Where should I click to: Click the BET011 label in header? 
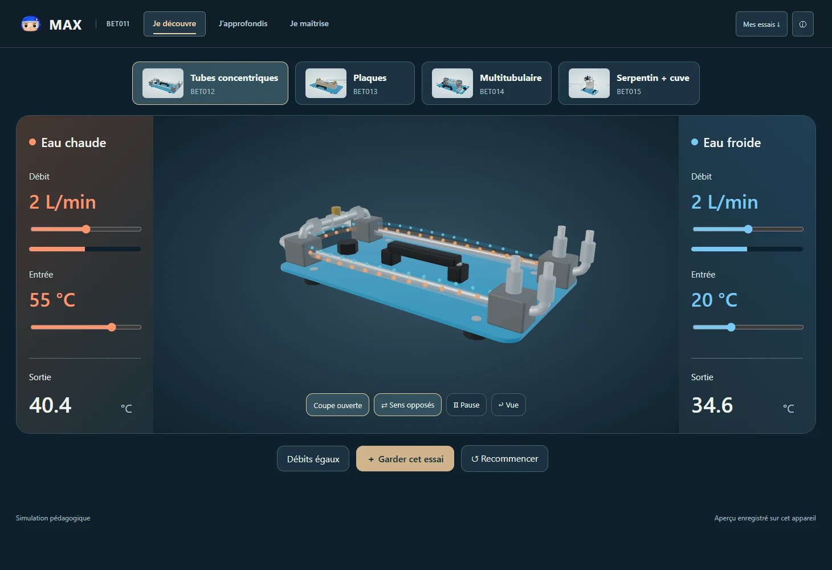coord(118,24)
